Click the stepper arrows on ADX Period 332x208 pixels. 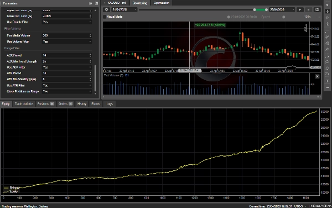(x=90, y=55)
